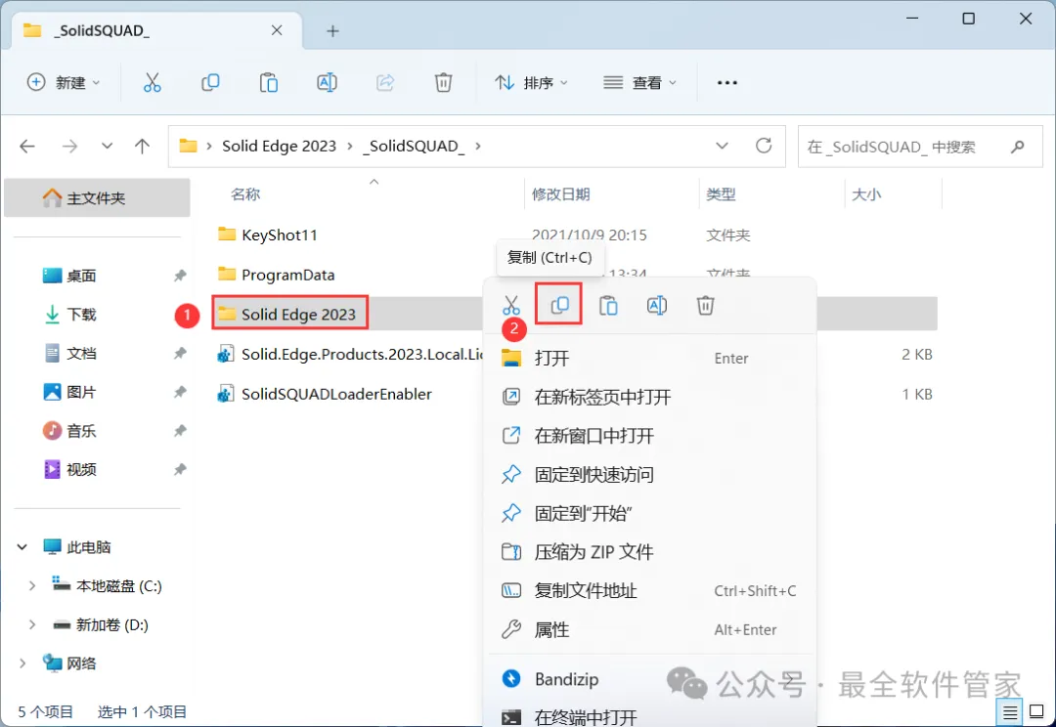Screen dimensions: 1056x727
Task: Expand the 新加卷 (D:) tree node
Action: pos(31,624)
